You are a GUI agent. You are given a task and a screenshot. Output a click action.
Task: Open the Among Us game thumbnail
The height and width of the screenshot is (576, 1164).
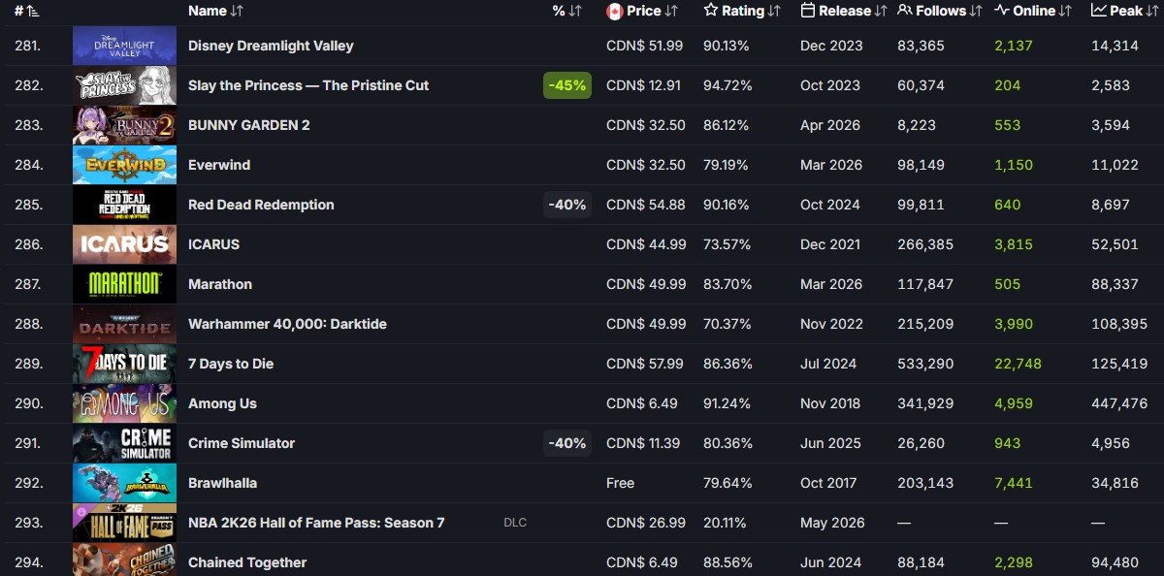pyautogui.click(x=124, y=403)
